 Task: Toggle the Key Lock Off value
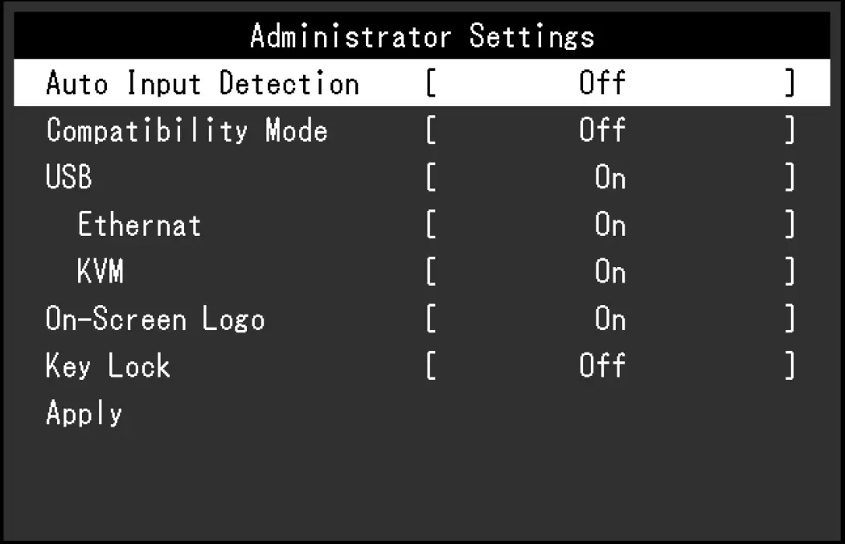[x=602, y=366]
